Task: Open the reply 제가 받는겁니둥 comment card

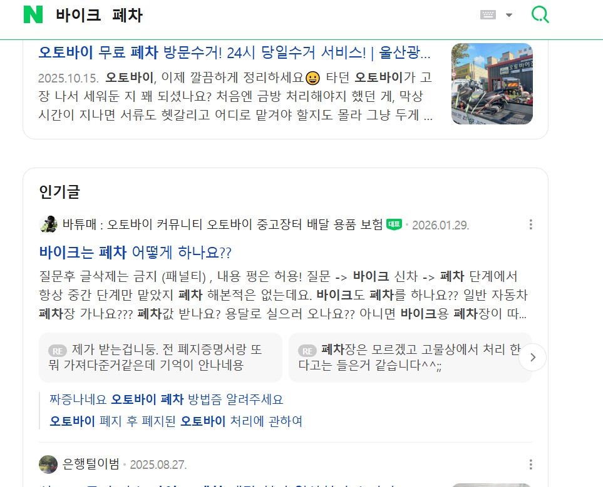Action: (x=160, y=357)
